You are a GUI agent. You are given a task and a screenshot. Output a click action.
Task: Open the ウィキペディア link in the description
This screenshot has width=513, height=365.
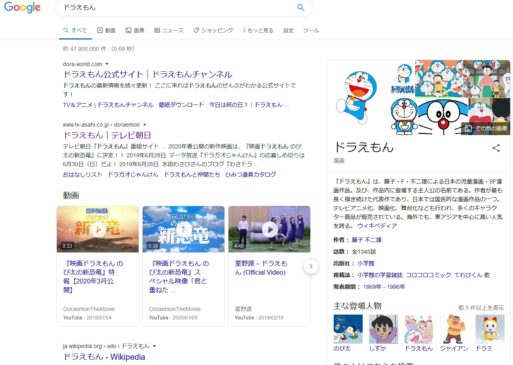[377, 226]
